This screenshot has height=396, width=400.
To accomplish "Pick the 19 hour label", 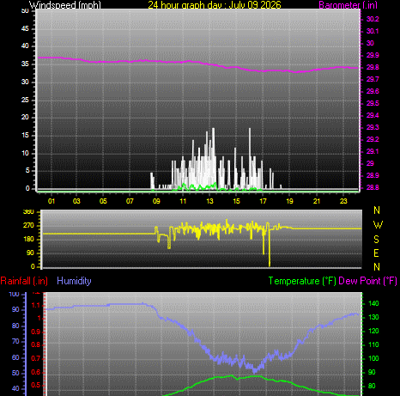I will pyautogui.click(x=289, y=201).
